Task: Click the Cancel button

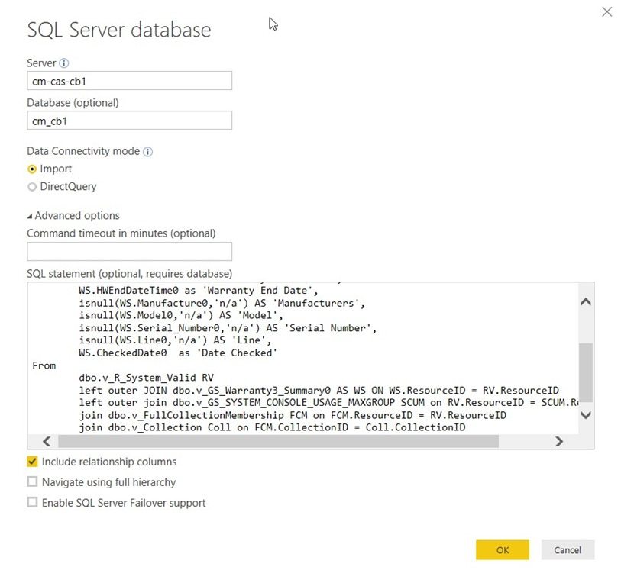Action: click(x=568, y=549)
